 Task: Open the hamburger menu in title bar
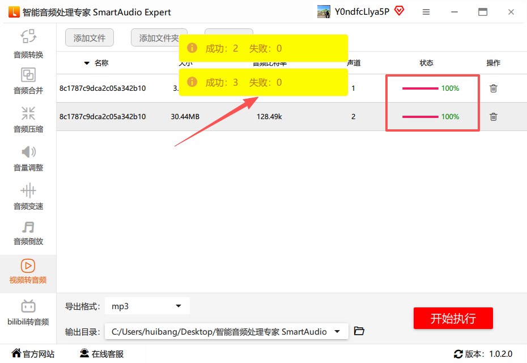[426, 12]
